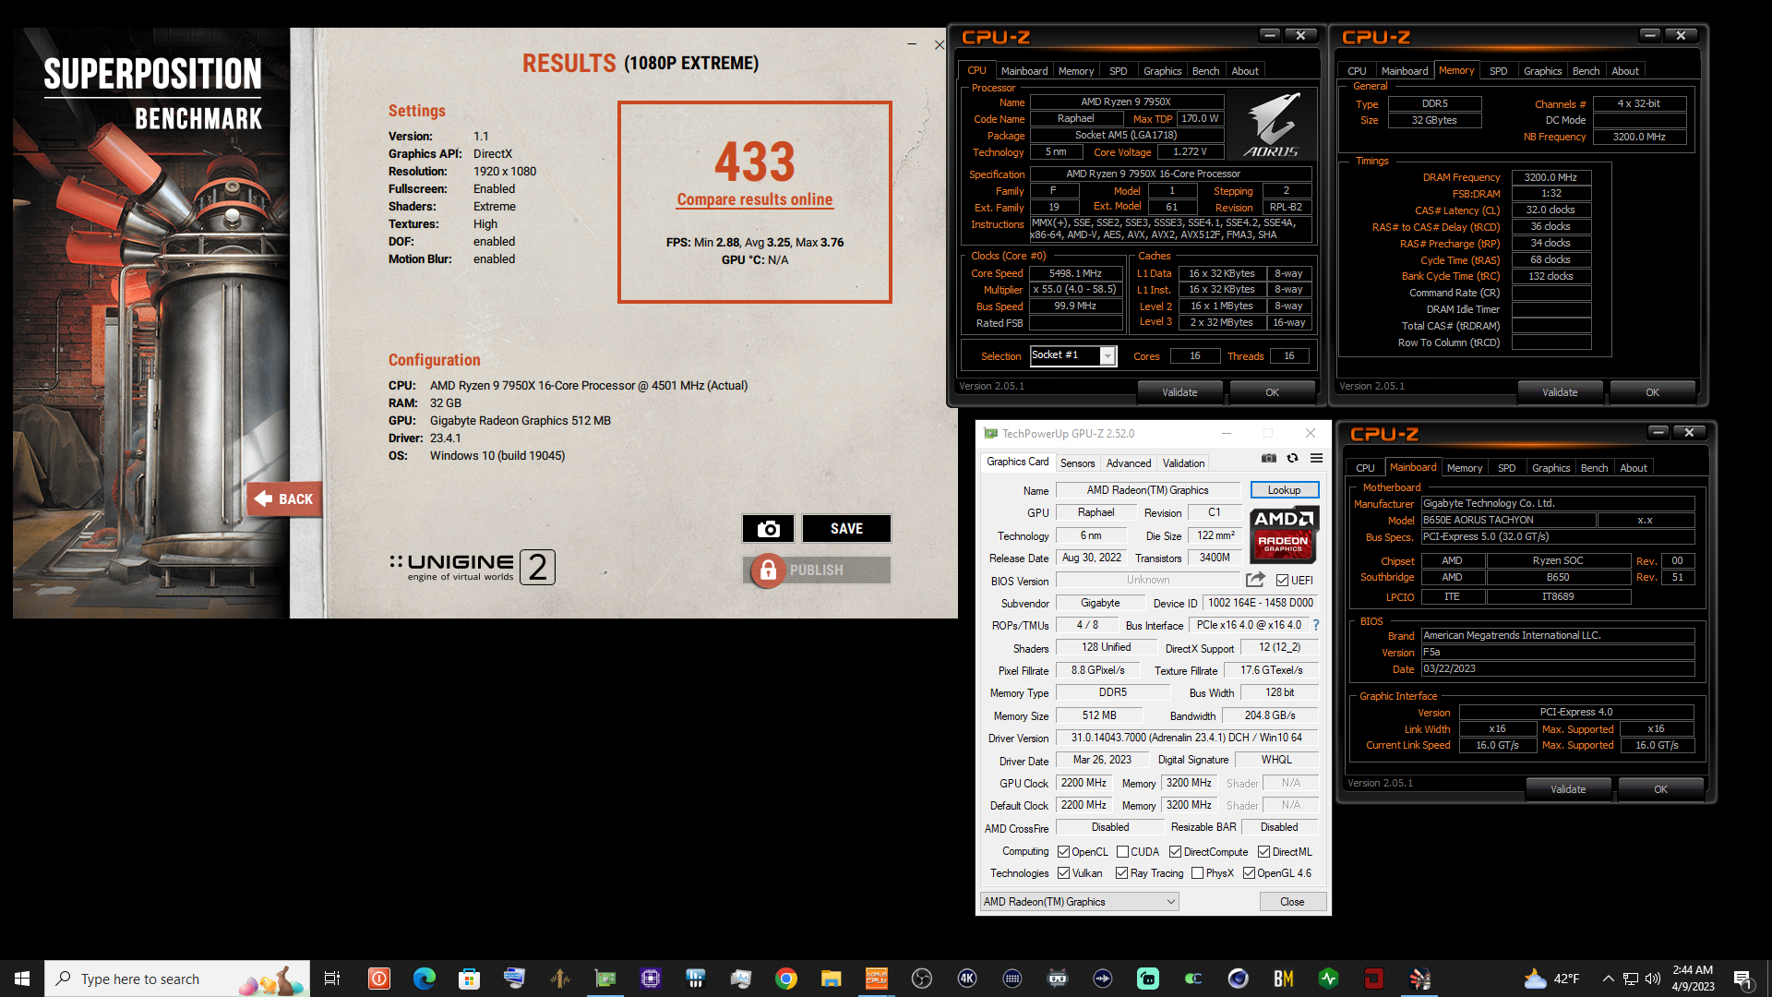
Task: Click the AORUS eagle logo in CPU-Z
Action: [x=1272, y=125]
